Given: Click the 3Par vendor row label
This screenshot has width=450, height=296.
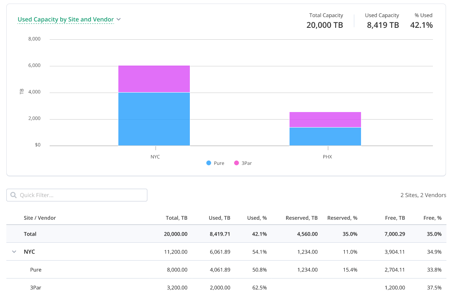Looking at the screenshot, I should click(36, 287).
